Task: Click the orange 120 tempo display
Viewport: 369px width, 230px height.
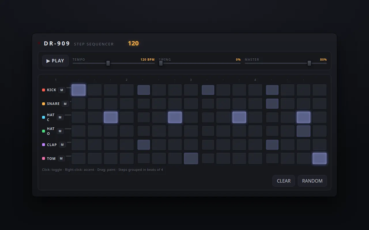Action: click(133, 43)
